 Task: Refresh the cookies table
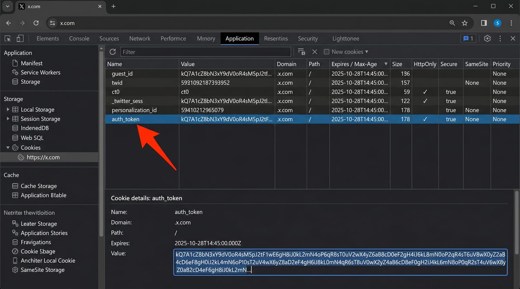pos(113,52)
